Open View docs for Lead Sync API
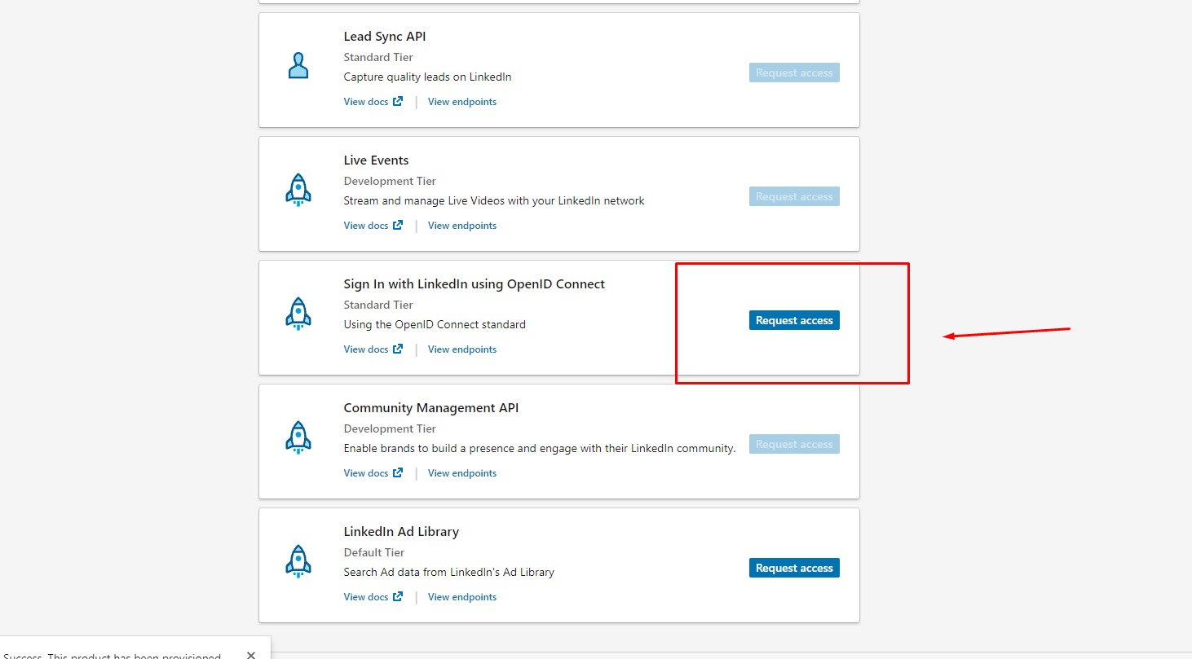The width and height of the screenshot is (1192, 659). point(373,102)
